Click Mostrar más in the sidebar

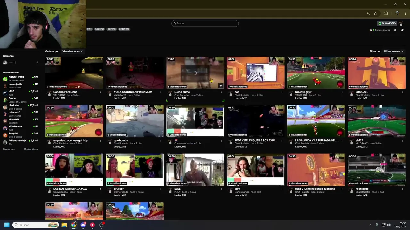pyautogui.click(x=9, y=149)
